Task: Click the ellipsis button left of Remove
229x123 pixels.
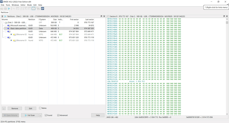Action: (x=4, y=108)
